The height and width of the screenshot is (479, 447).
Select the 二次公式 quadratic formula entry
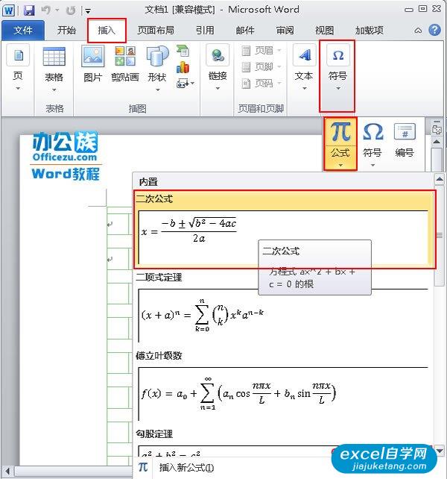pyautogui.click(x=285, y=230)
